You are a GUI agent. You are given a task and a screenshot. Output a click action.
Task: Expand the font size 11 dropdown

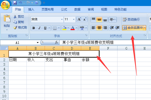[x=74, y=20]
